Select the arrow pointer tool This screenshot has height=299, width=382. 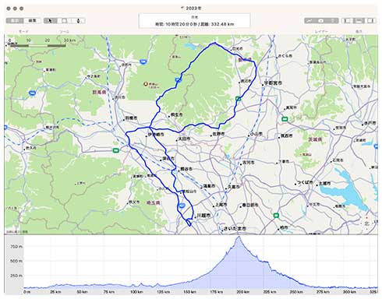51,21
